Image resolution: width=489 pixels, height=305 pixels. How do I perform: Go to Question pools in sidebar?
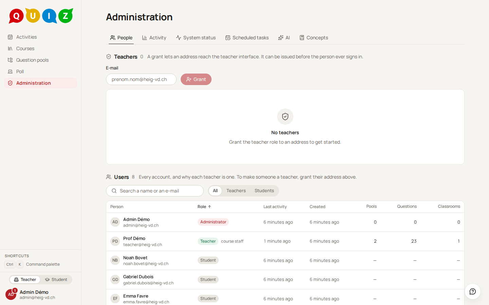pos(40,60)
